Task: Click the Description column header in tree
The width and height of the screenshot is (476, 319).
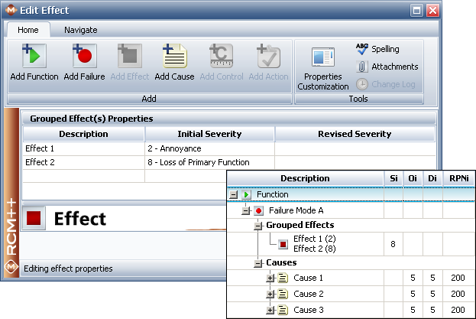Action: [x=305, y=179]
